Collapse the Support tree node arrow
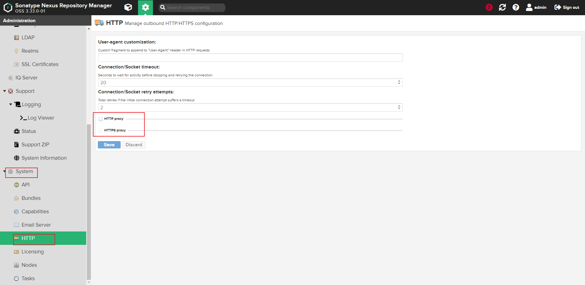585x285 pixels. coord(5,91)
